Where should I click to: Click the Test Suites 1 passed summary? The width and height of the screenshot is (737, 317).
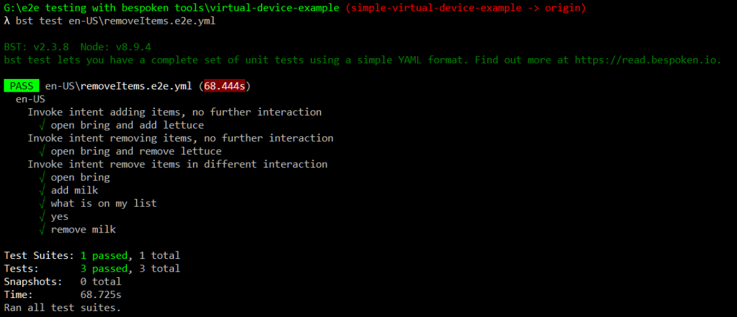pos(92,255)
